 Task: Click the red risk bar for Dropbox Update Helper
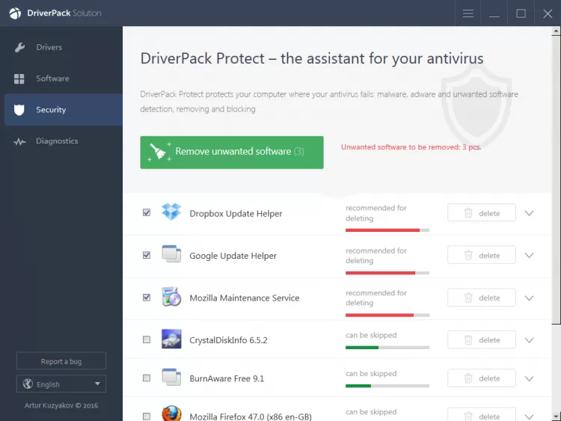pyautogui.click(x=382, y=230)
